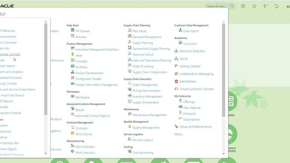
Task: Open the Quality Management link
Action: [x=146, y=128]
